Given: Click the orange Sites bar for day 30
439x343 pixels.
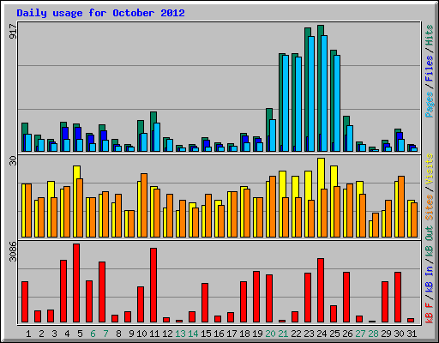Looking at the screenshot, I should pyautogui.click(x=401, y=207).
